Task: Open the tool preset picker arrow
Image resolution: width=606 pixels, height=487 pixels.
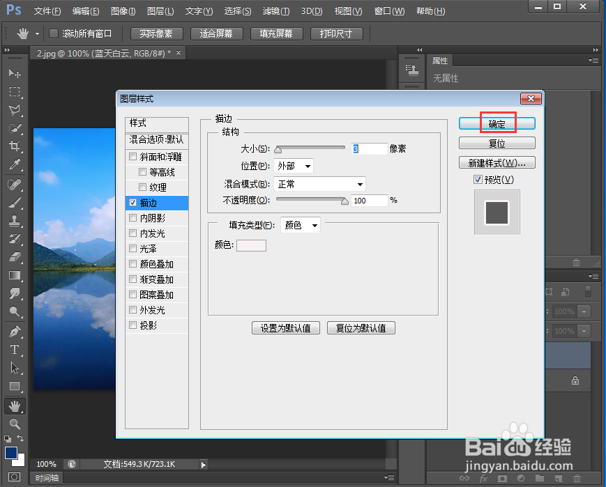Action: click(x=37, y=33)
